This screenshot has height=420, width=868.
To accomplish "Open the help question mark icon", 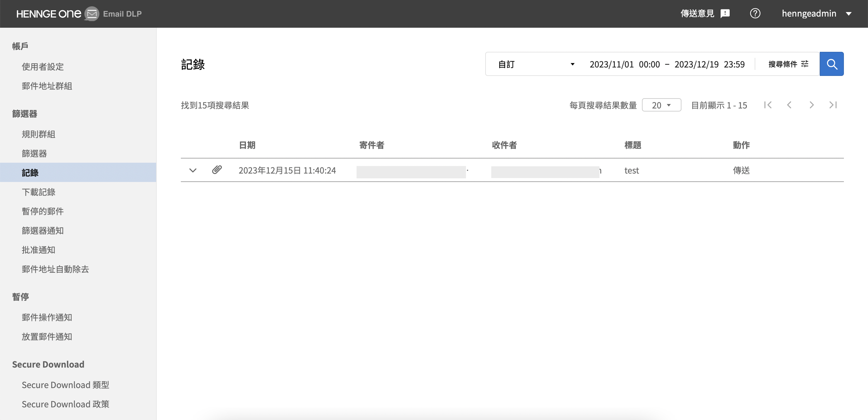I will (x=755, y=14).
